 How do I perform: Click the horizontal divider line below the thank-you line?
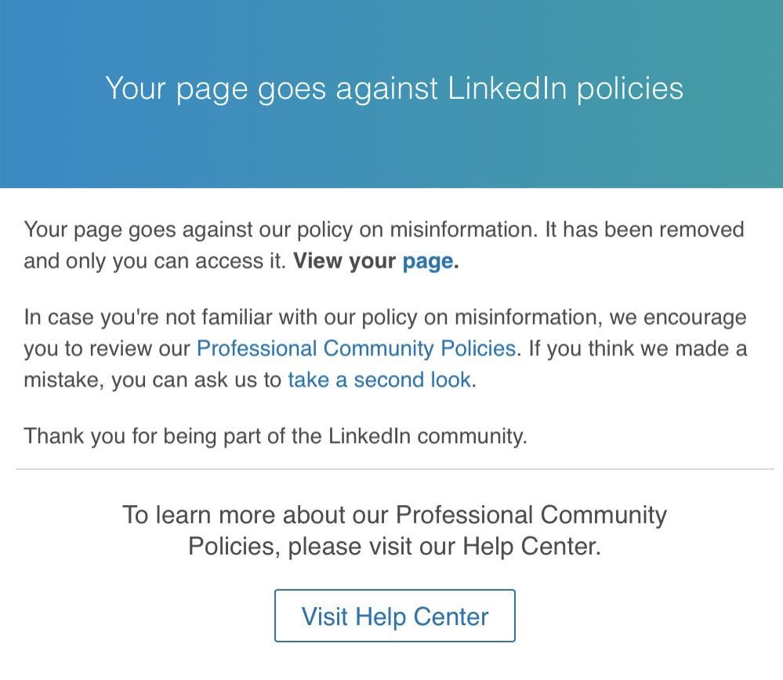[x=394, y=469]
